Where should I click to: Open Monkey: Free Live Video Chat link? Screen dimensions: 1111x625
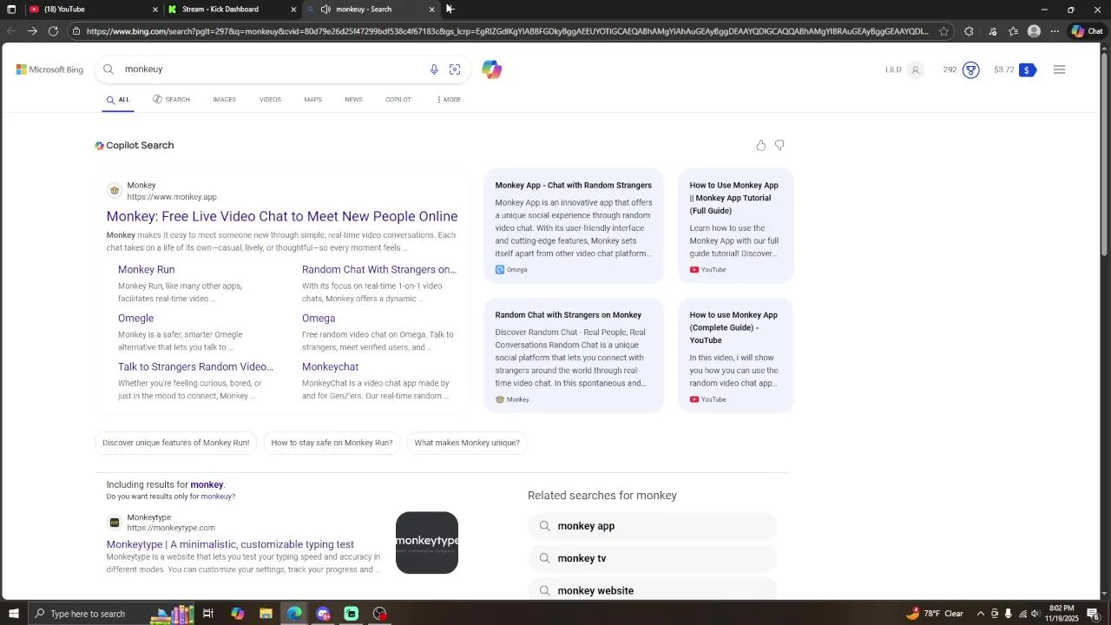pos(282,216)
